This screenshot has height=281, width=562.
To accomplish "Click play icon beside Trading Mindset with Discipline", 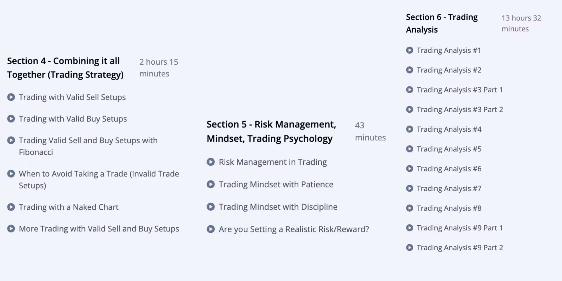I will coord(211,207).
